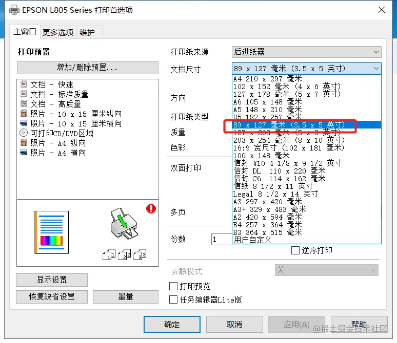Open the disabled 安静模式 dropdown
Image resolution: width=397 pixels, height=343 pixels.
pos(327,270)
